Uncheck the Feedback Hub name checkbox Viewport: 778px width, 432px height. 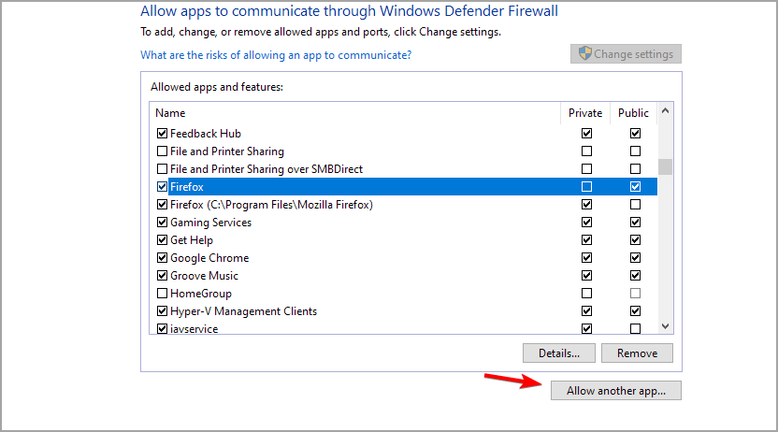(x=163, y=134)
